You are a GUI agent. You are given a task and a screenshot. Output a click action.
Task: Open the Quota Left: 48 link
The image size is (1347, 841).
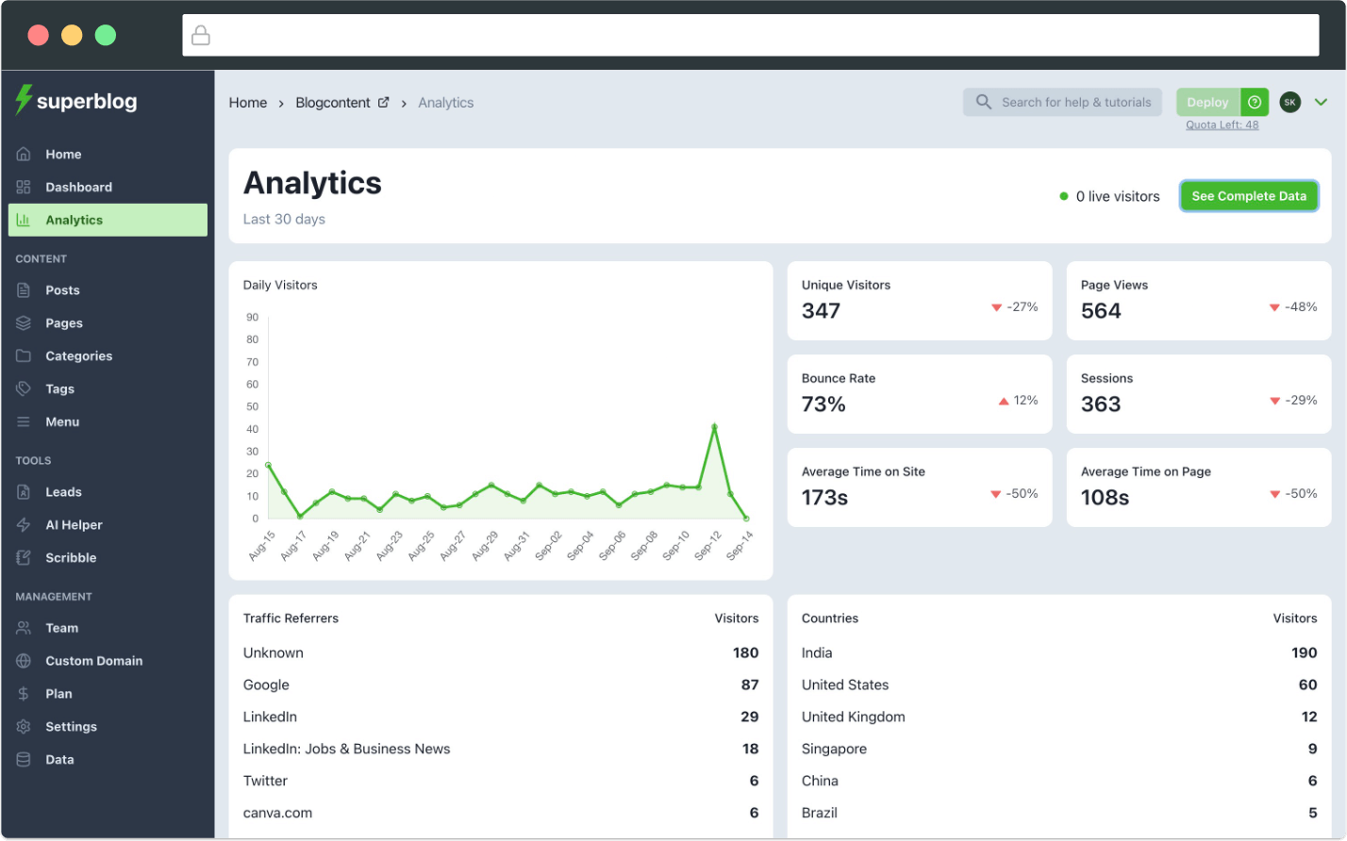tap(1222, 124)
